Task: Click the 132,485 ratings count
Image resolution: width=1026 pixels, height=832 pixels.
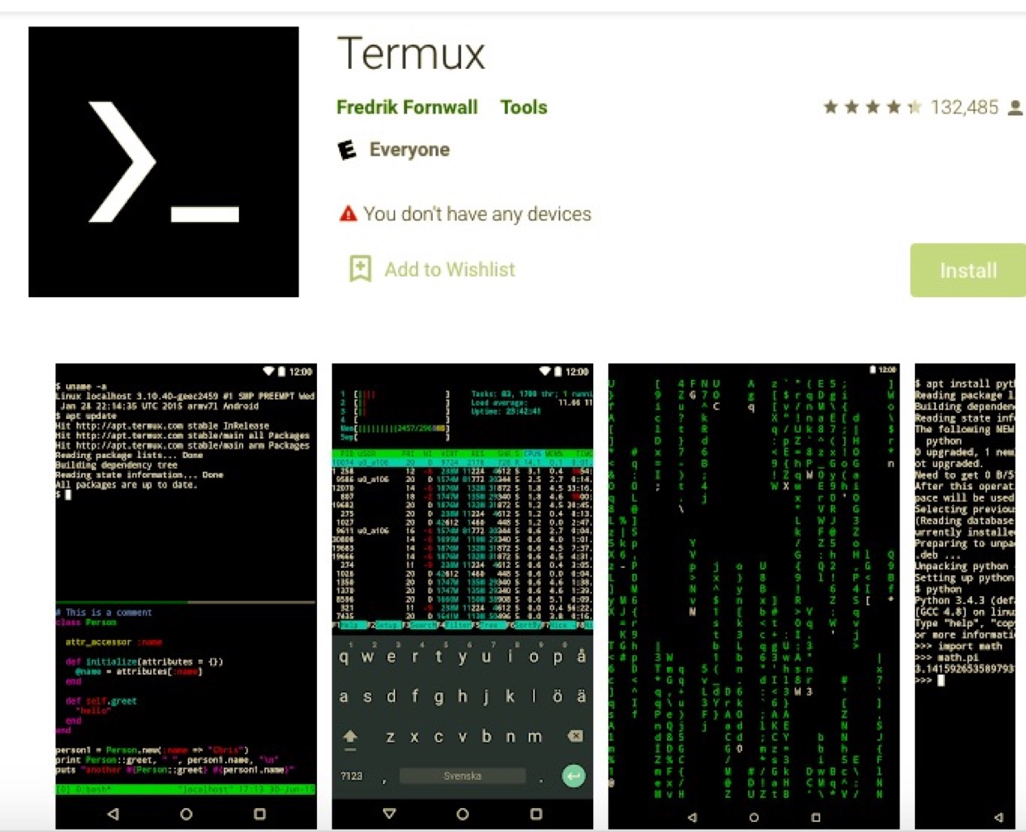Action: click(965, 107)
